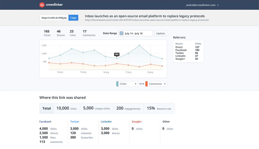Screen dimensions: 259x149
Task: Click the 165 Clicks stat
Action: click(47, 33)
